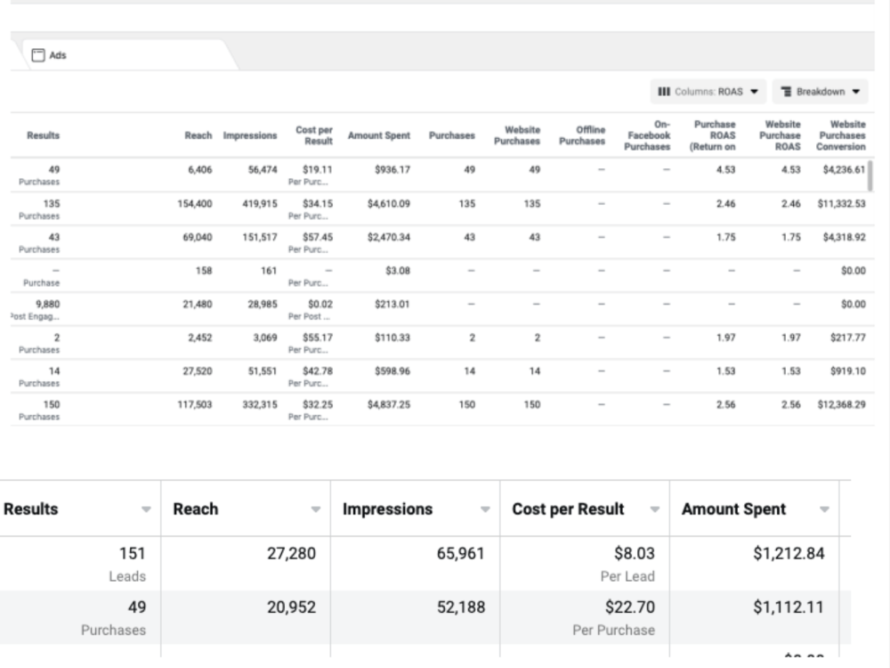The image size is (890, 668).
Task: Sort by the small Reach column header
Action: click(x=198, y=135)
